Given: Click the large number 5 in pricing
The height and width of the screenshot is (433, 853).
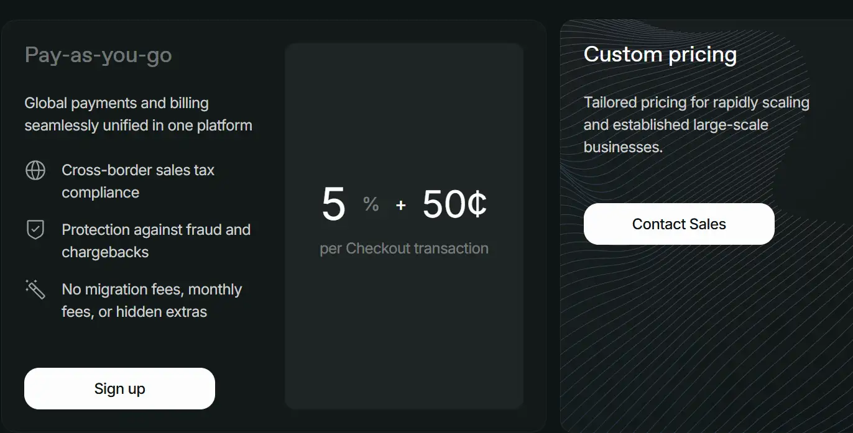Looking at the screenshot, I should point(333,204).
